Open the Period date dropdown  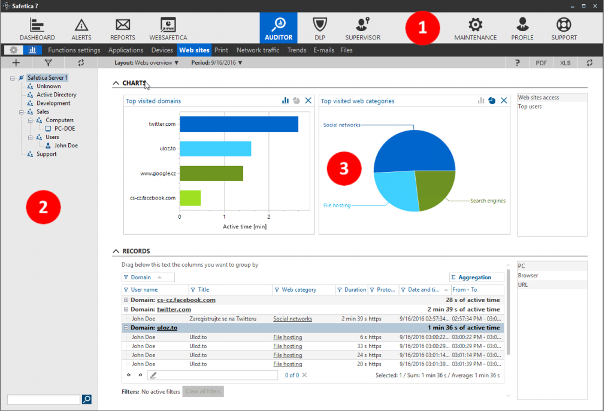[x=217, y=62]
